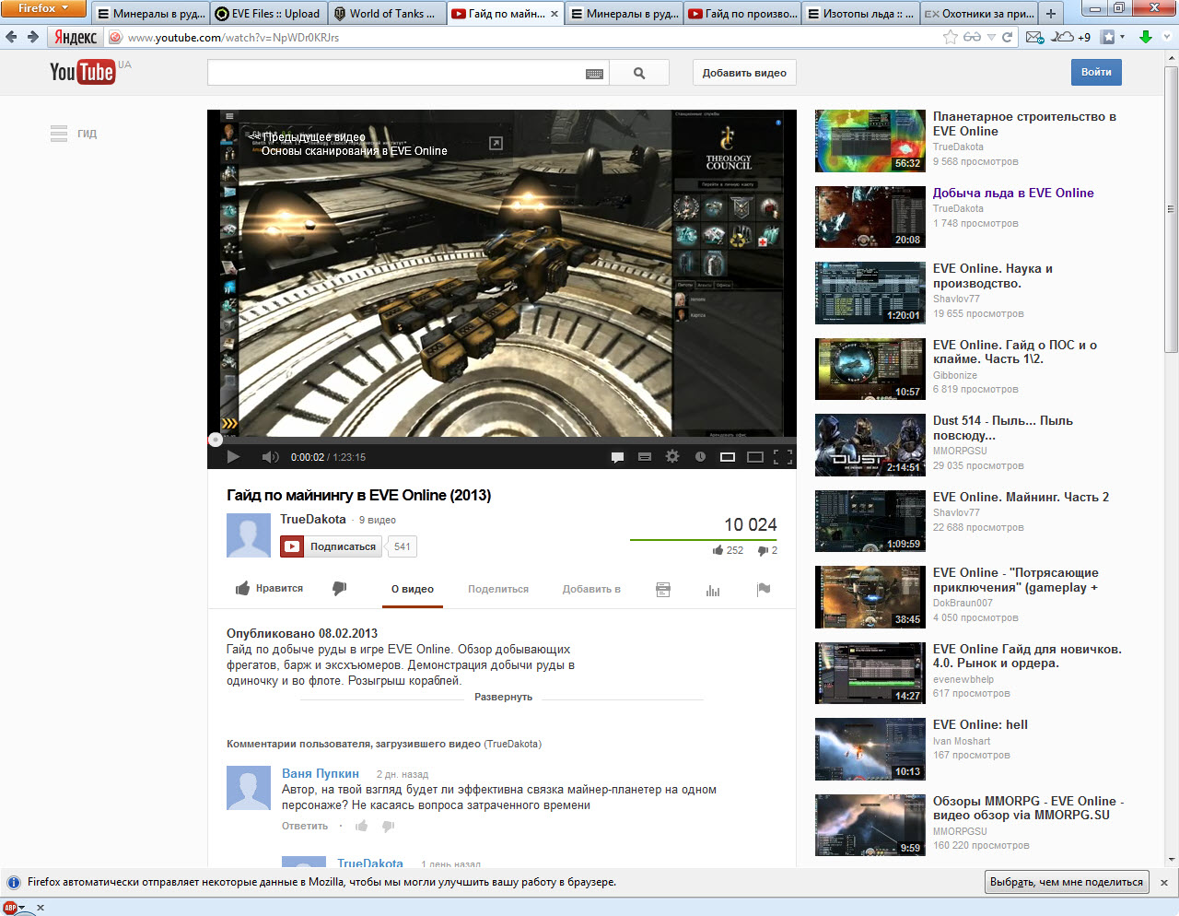1179x916 pixels.
Task: Click the Watch Later clock icon
Action: tap(700, 457)
